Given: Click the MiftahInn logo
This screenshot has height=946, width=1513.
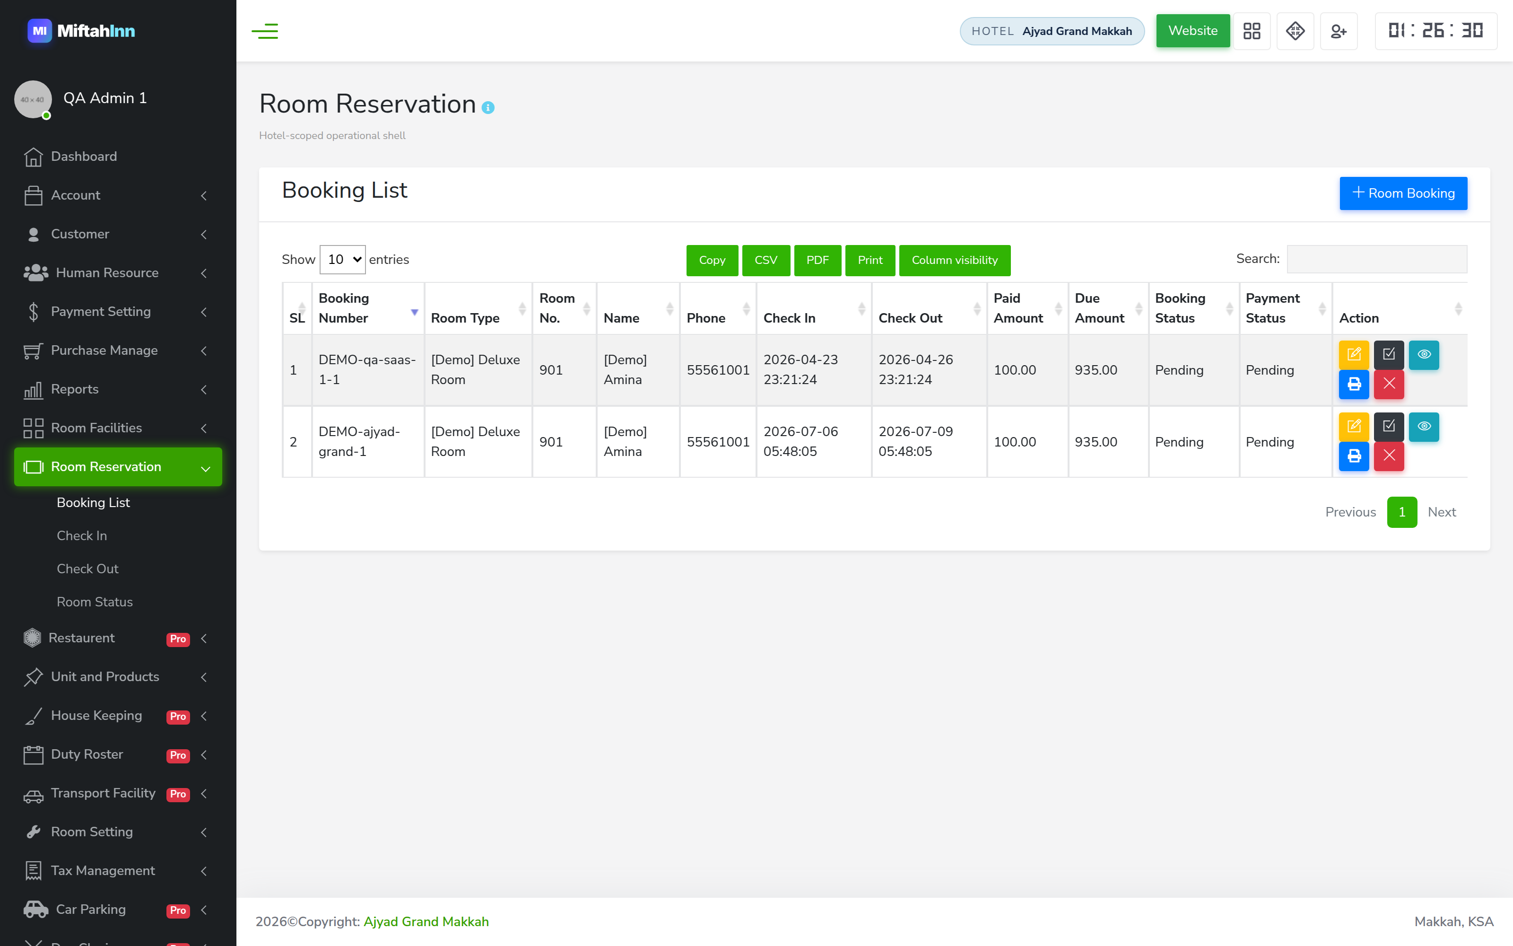Looking at the screenshot, I should coord(81,31).
